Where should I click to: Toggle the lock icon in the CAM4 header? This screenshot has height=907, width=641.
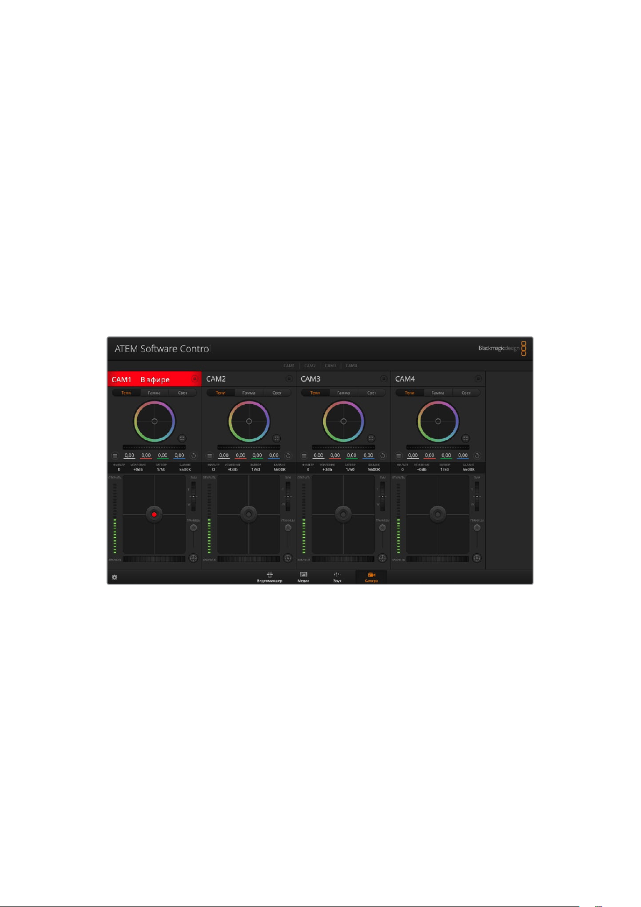[478, 379]
